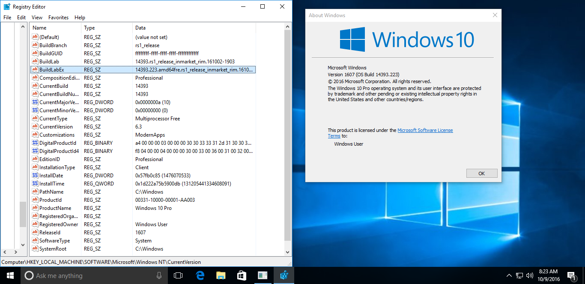The image size is (585, 284).
Task: Open the Action Center notifications icon
Action: [x=571, y=276]
